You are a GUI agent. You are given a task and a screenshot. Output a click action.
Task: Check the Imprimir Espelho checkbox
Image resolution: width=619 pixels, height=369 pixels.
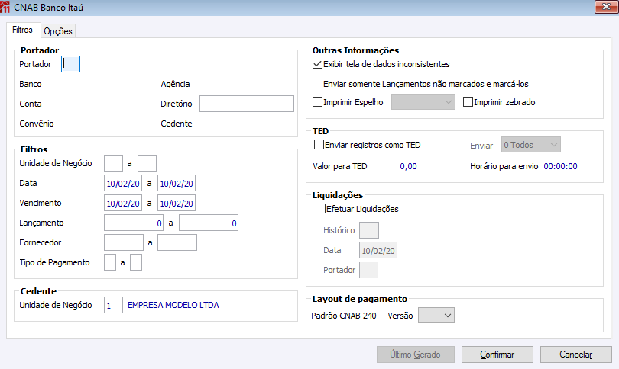pos(318,102)
